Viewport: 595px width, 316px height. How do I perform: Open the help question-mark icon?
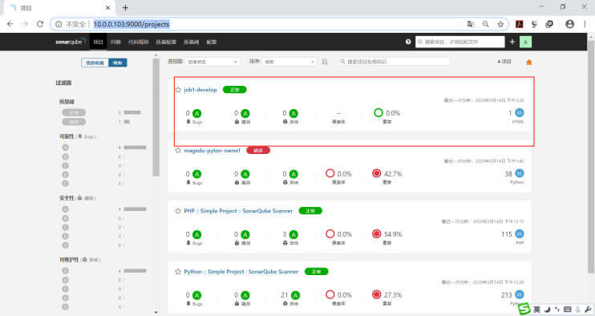pos(408,42)
